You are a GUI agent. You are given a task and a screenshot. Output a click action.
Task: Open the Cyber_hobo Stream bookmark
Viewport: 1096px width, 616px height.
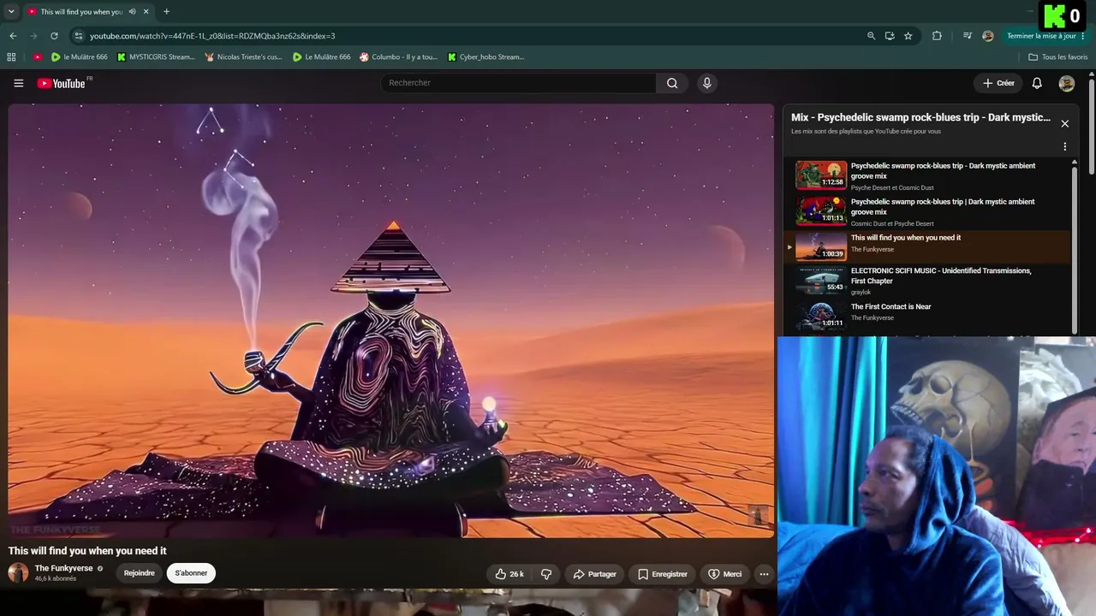point(485,57)
